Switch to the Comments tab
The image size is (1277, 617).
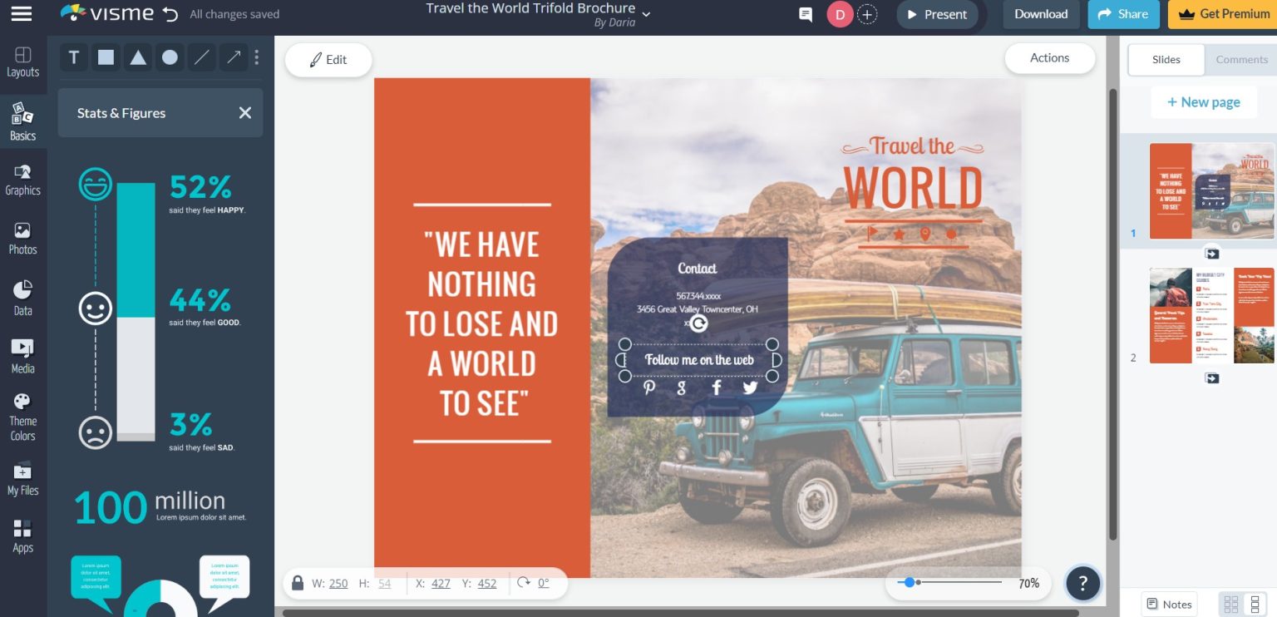point(1241,59)
